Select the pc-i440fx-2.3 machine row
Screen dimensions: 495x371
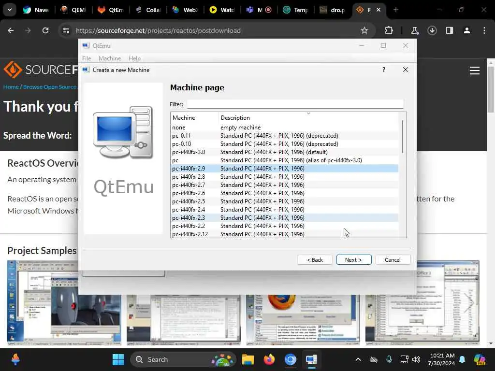pyautogui.click(x=284, y=218)
